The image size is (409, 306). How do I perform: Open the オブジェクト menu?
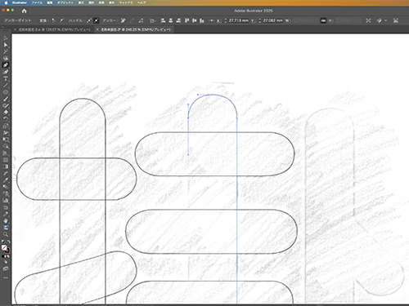(x=65, y=2)
